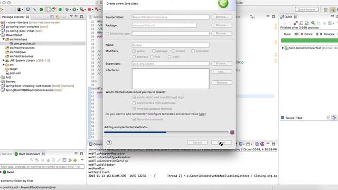Viewport: 338px width, 190px height.
Task: Open Boot Dashboard view menu arrow
Action: point(82,159)
